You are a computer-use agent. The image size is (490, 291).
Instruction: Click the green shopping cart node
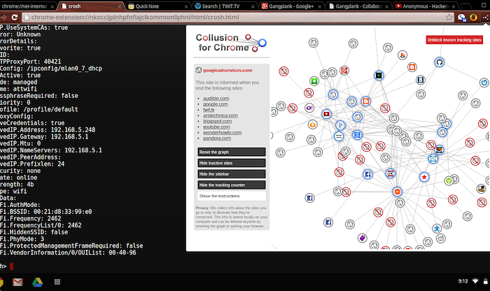pyautogui.click(x=449, y=180)
